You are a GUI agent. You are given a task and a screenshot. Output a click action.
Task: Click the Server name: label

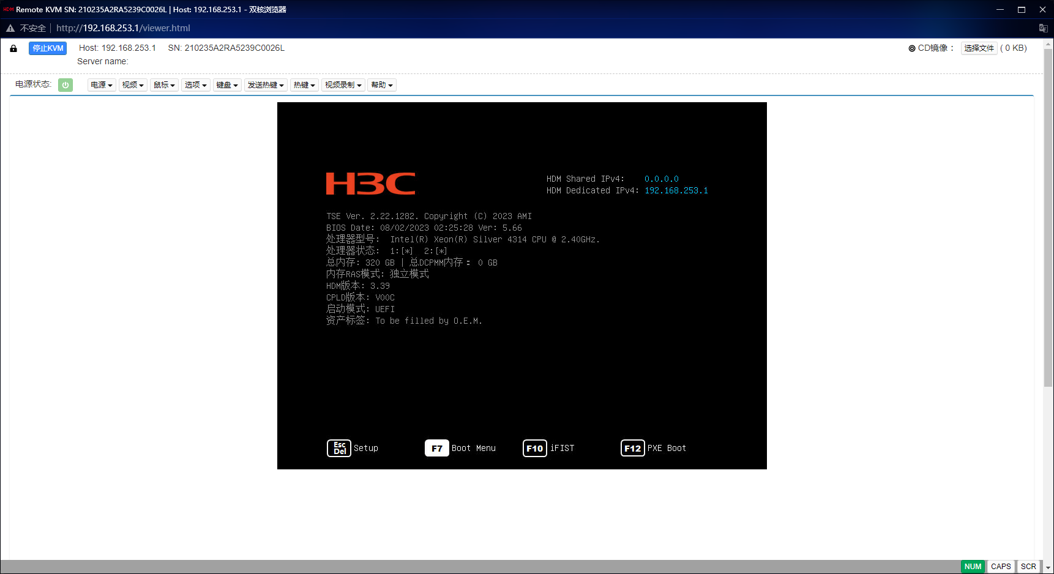[x=103, y=62]
